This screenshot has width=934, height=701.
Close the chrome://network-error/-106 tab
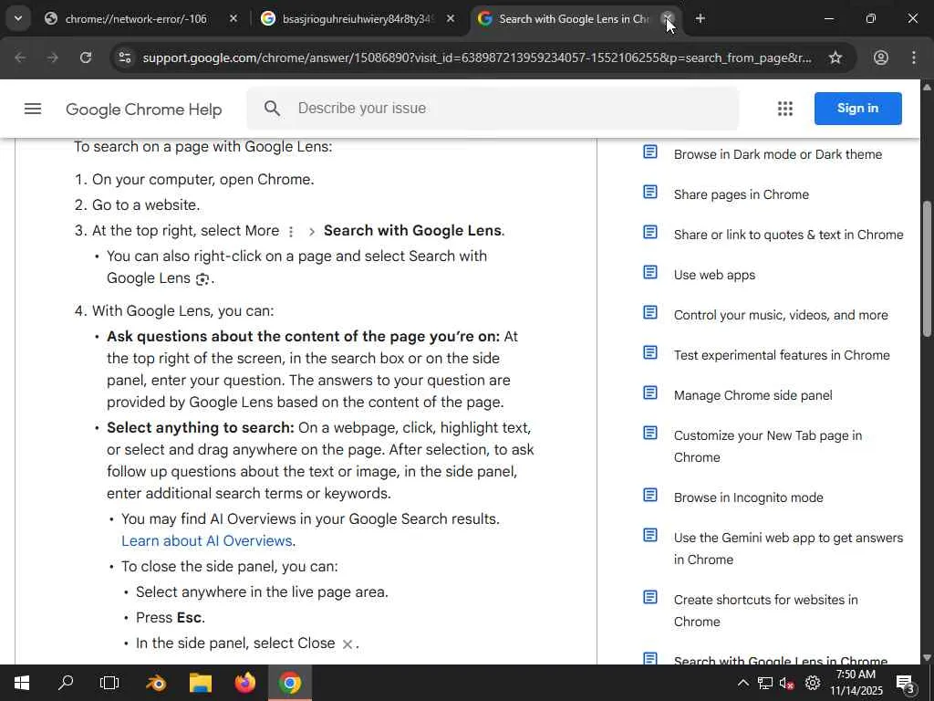click(x=233, y=19)
